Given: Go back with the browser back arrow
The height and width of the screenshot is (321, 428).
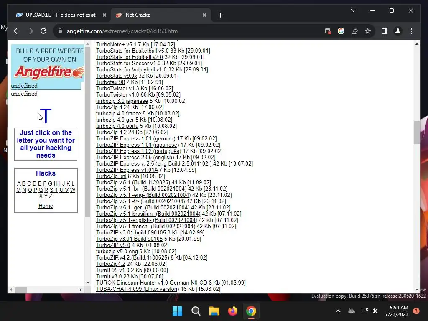Looking at the screenshot, I should click(x=17, y=31).
